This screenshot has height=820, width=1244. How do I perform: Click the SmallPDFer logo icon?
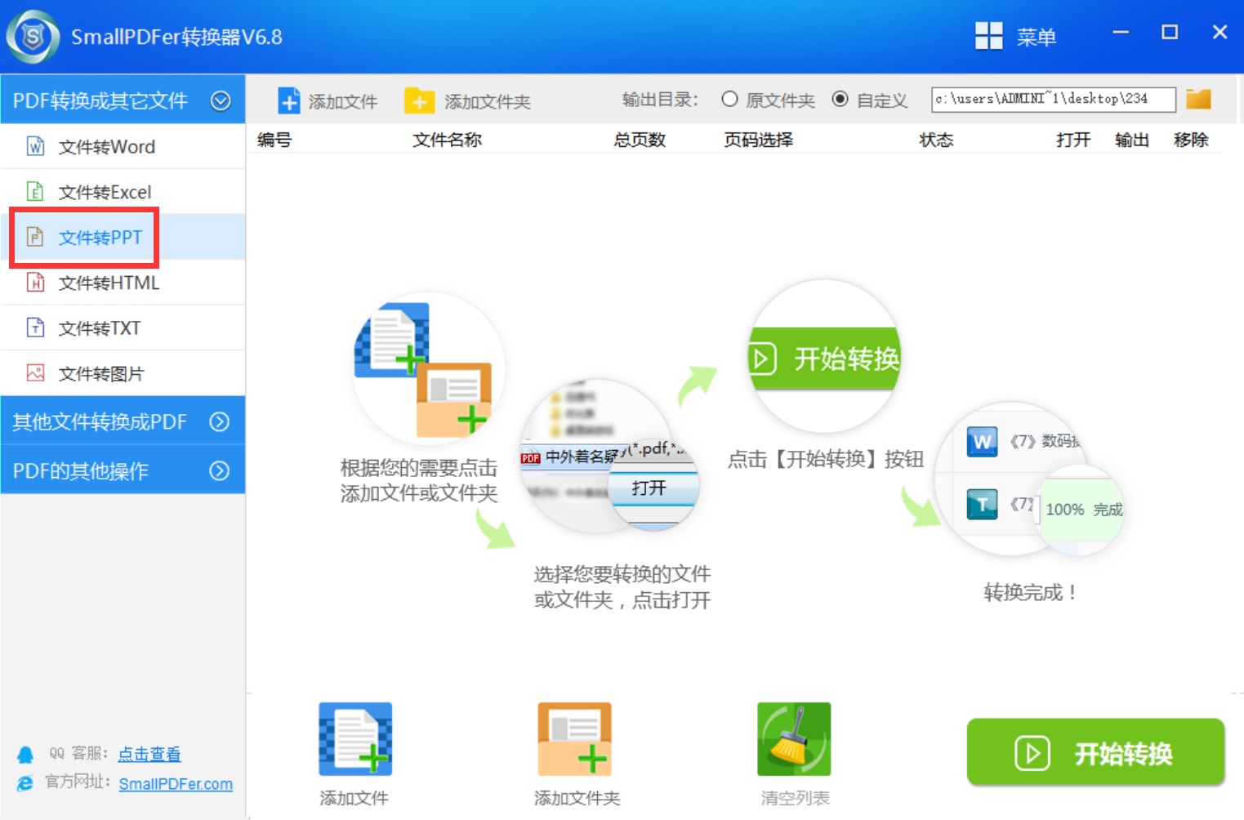click(x=33, y=37)
